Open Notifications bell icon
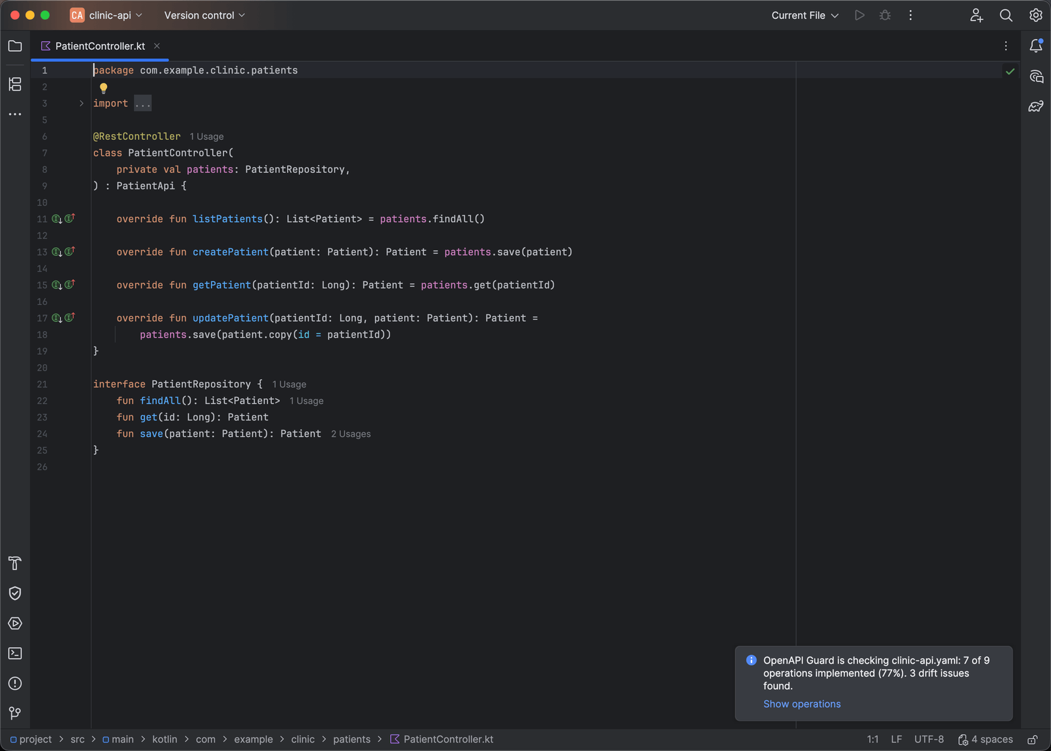Screen dimensions: 1051x751 click(1036, 46)
